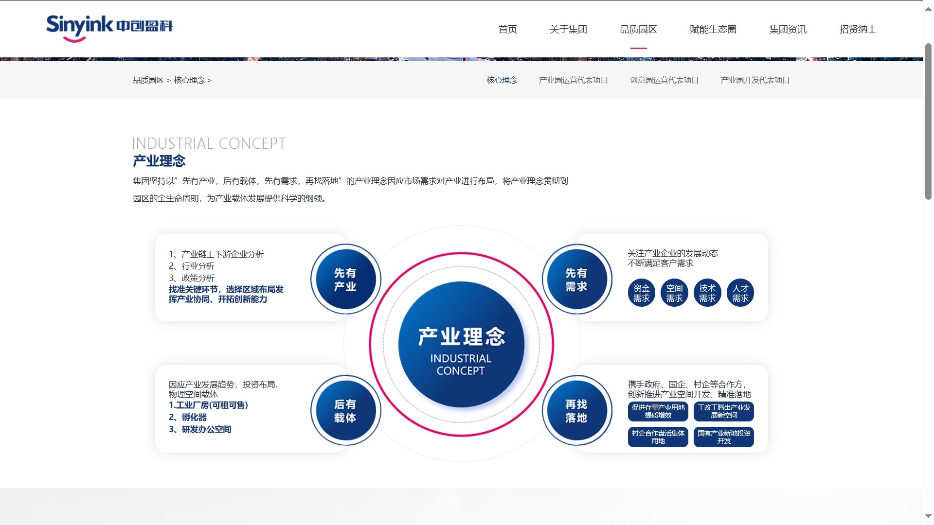934x525 pixels.
Task: Open the 集团资讯 menu item
Action: (x=788, y=30)
